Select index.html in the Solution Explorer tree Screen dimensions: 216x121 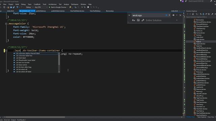pos(199,37)
